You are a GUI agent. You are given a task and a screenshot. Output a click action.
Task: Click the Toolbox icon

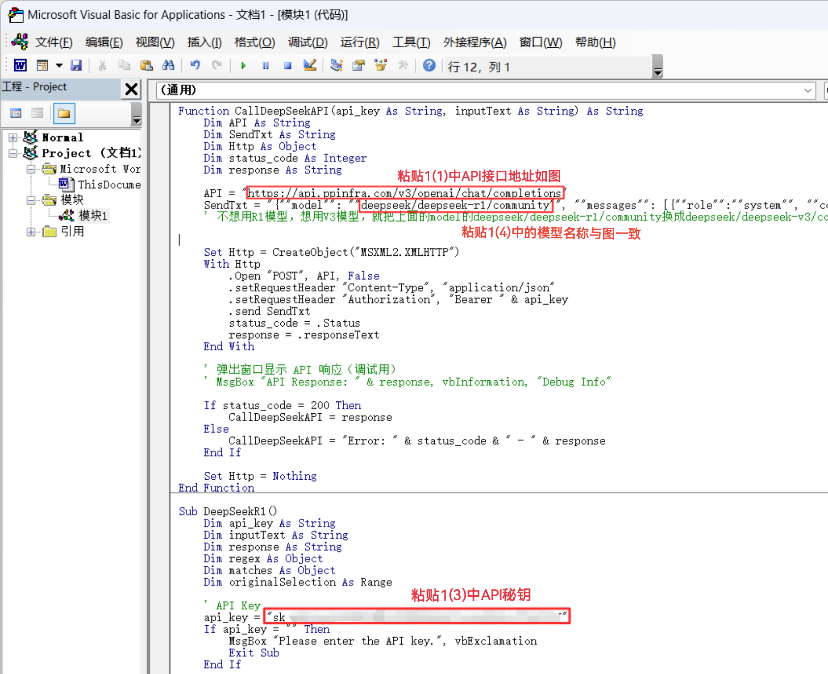(403, 65)
